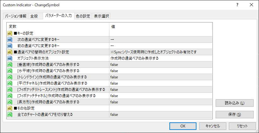Open value dropdown for [長方形] row
Screen dimensions: 259x133
[160, 102]
